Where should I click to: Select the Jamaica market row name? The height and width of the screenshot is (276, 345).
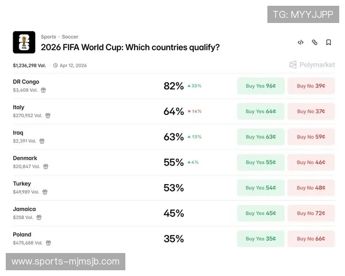coord(24,209)
